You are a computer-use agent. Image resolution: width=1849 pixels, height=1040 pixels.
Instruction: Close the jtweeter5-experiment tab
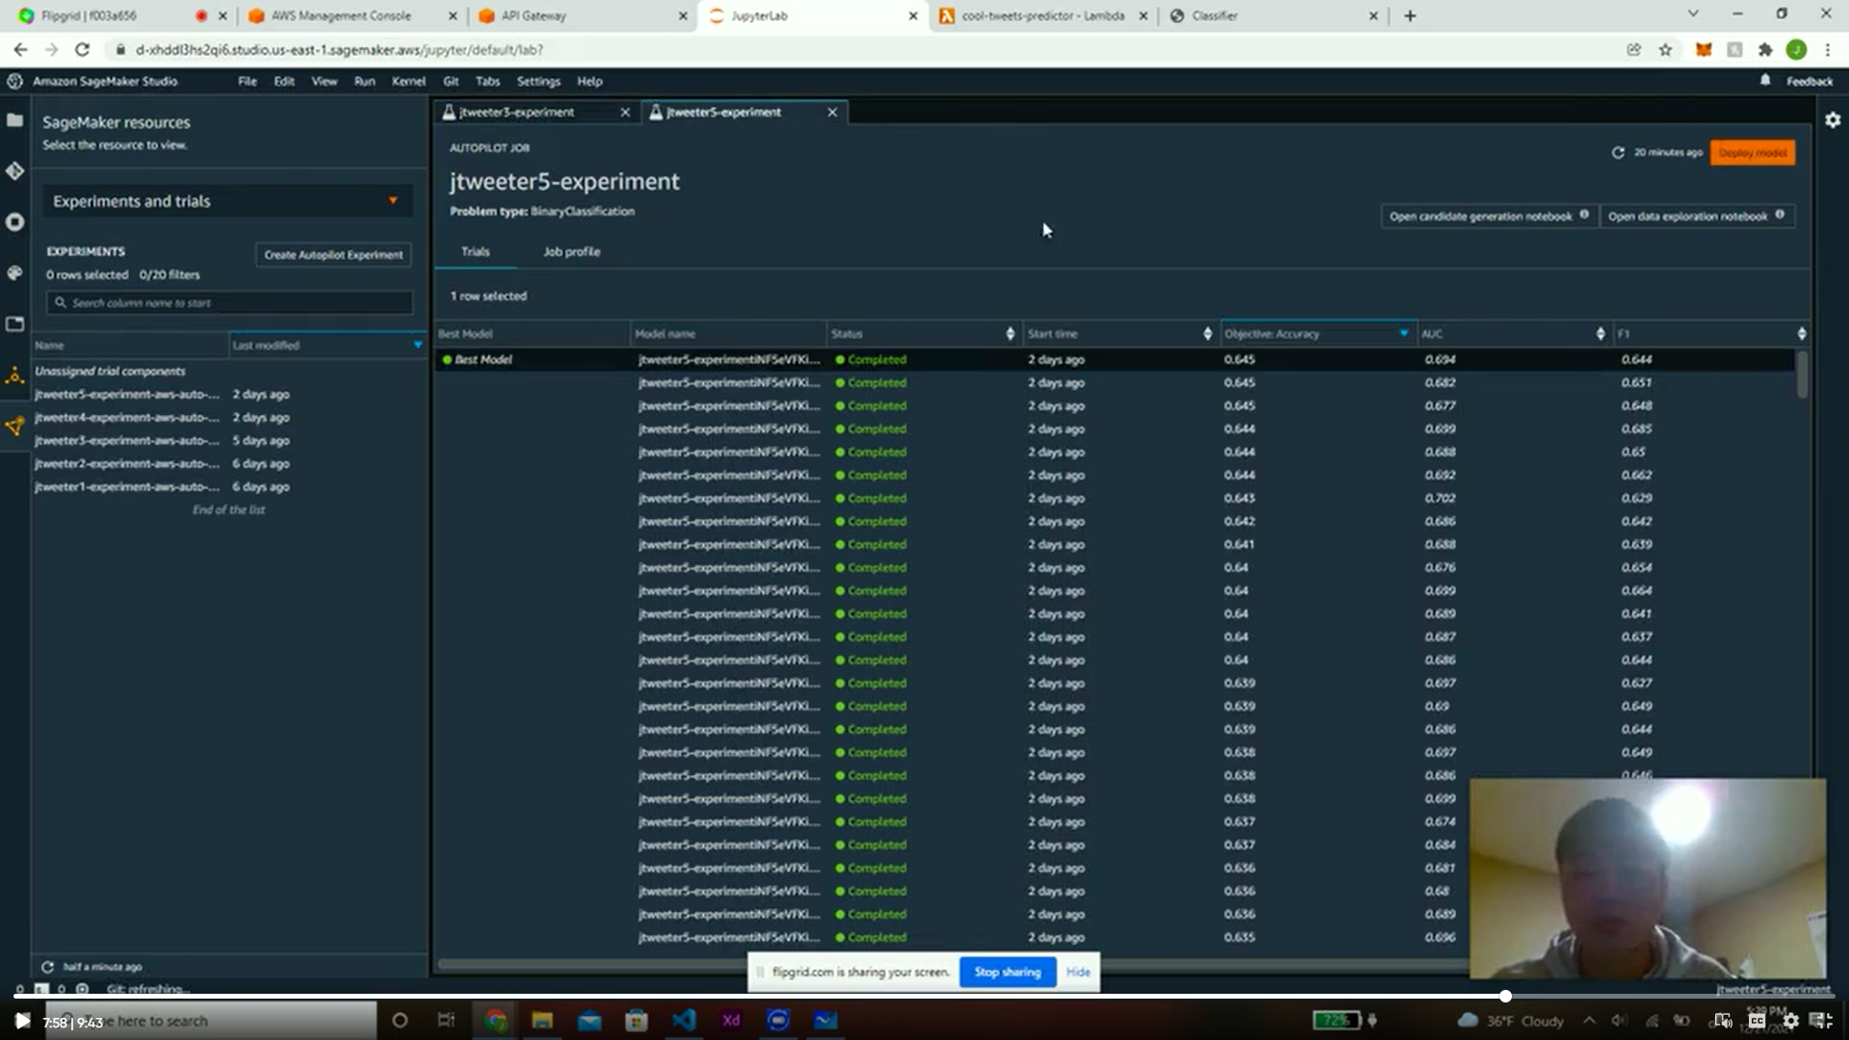click(x=832, y=113)
